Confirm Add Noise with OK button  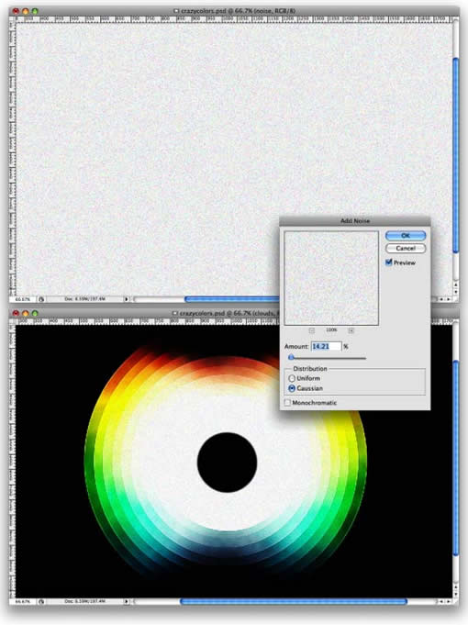pyautogui.click(x=406, y=236)
